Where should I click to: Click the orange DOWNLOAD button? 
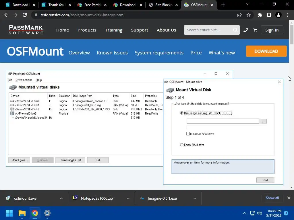[x=266, y=51]
